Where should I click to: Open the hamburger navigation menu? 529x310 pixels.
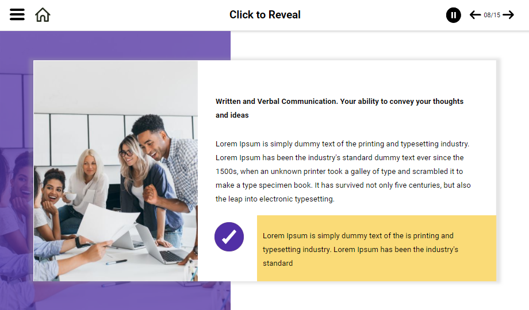(x=17, y=15)
